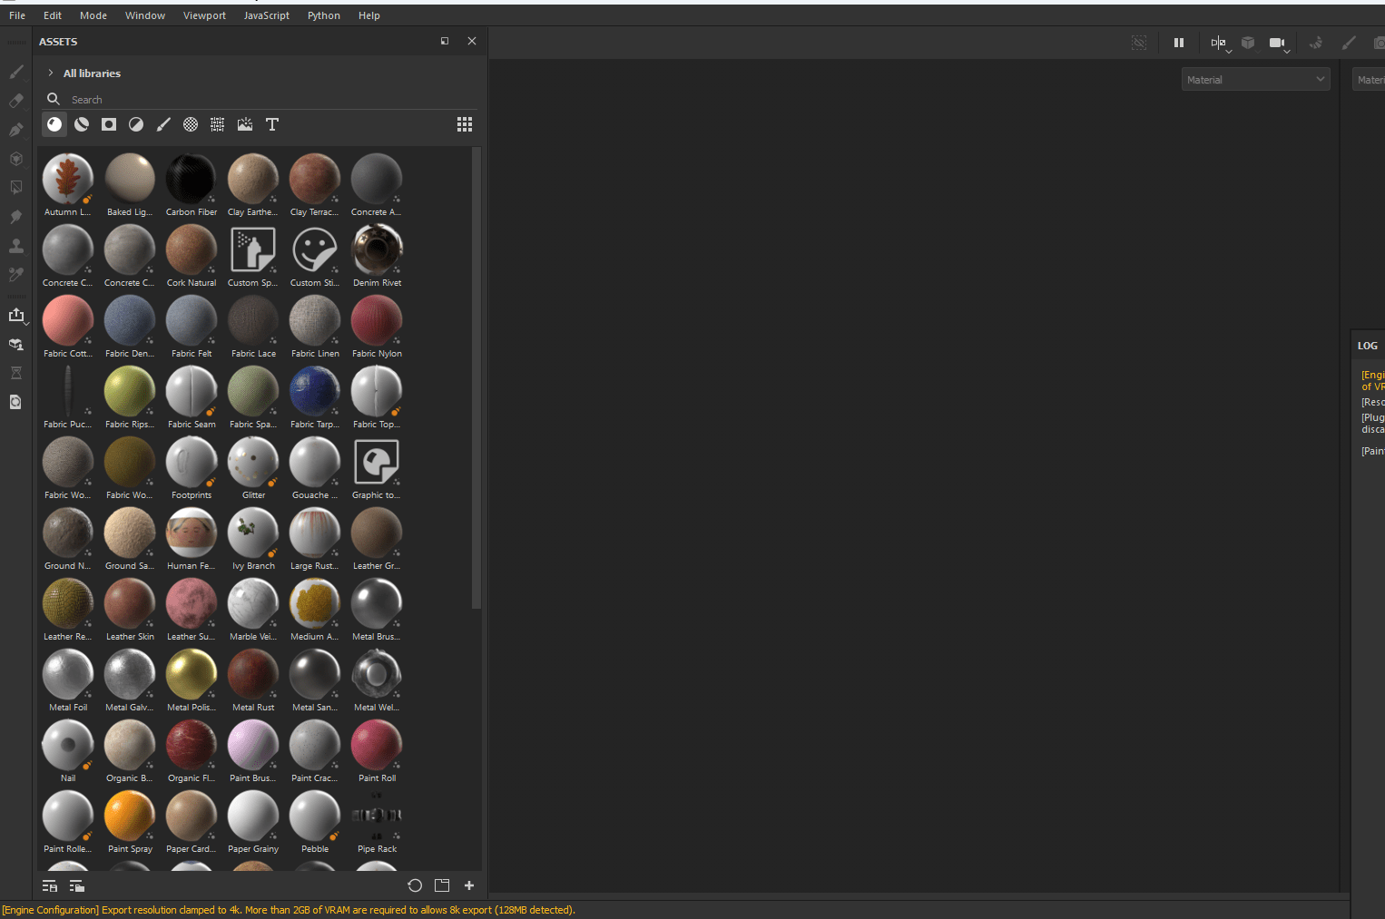Screen dimensions: 1385x919
Task: Switch assets panel to grid view
Action: pos(464,124)
